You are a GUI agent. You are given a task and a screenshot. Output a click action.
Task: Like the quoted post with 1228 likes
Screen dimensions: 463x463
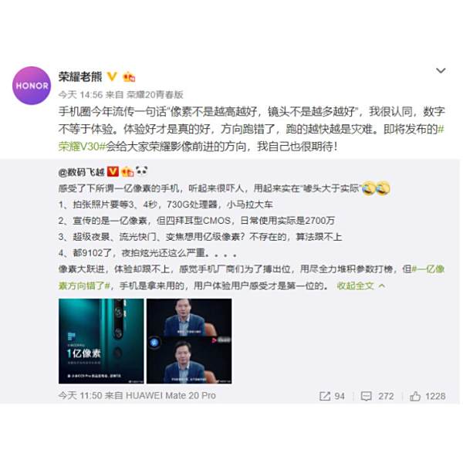click(x=428, y=396)
